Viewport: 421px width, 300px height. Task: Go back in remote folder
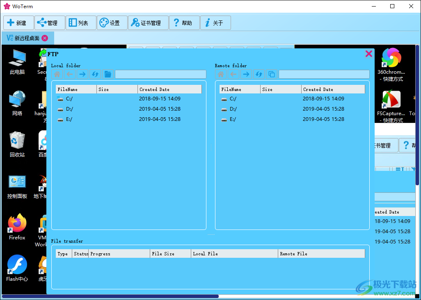coord(233,74)
